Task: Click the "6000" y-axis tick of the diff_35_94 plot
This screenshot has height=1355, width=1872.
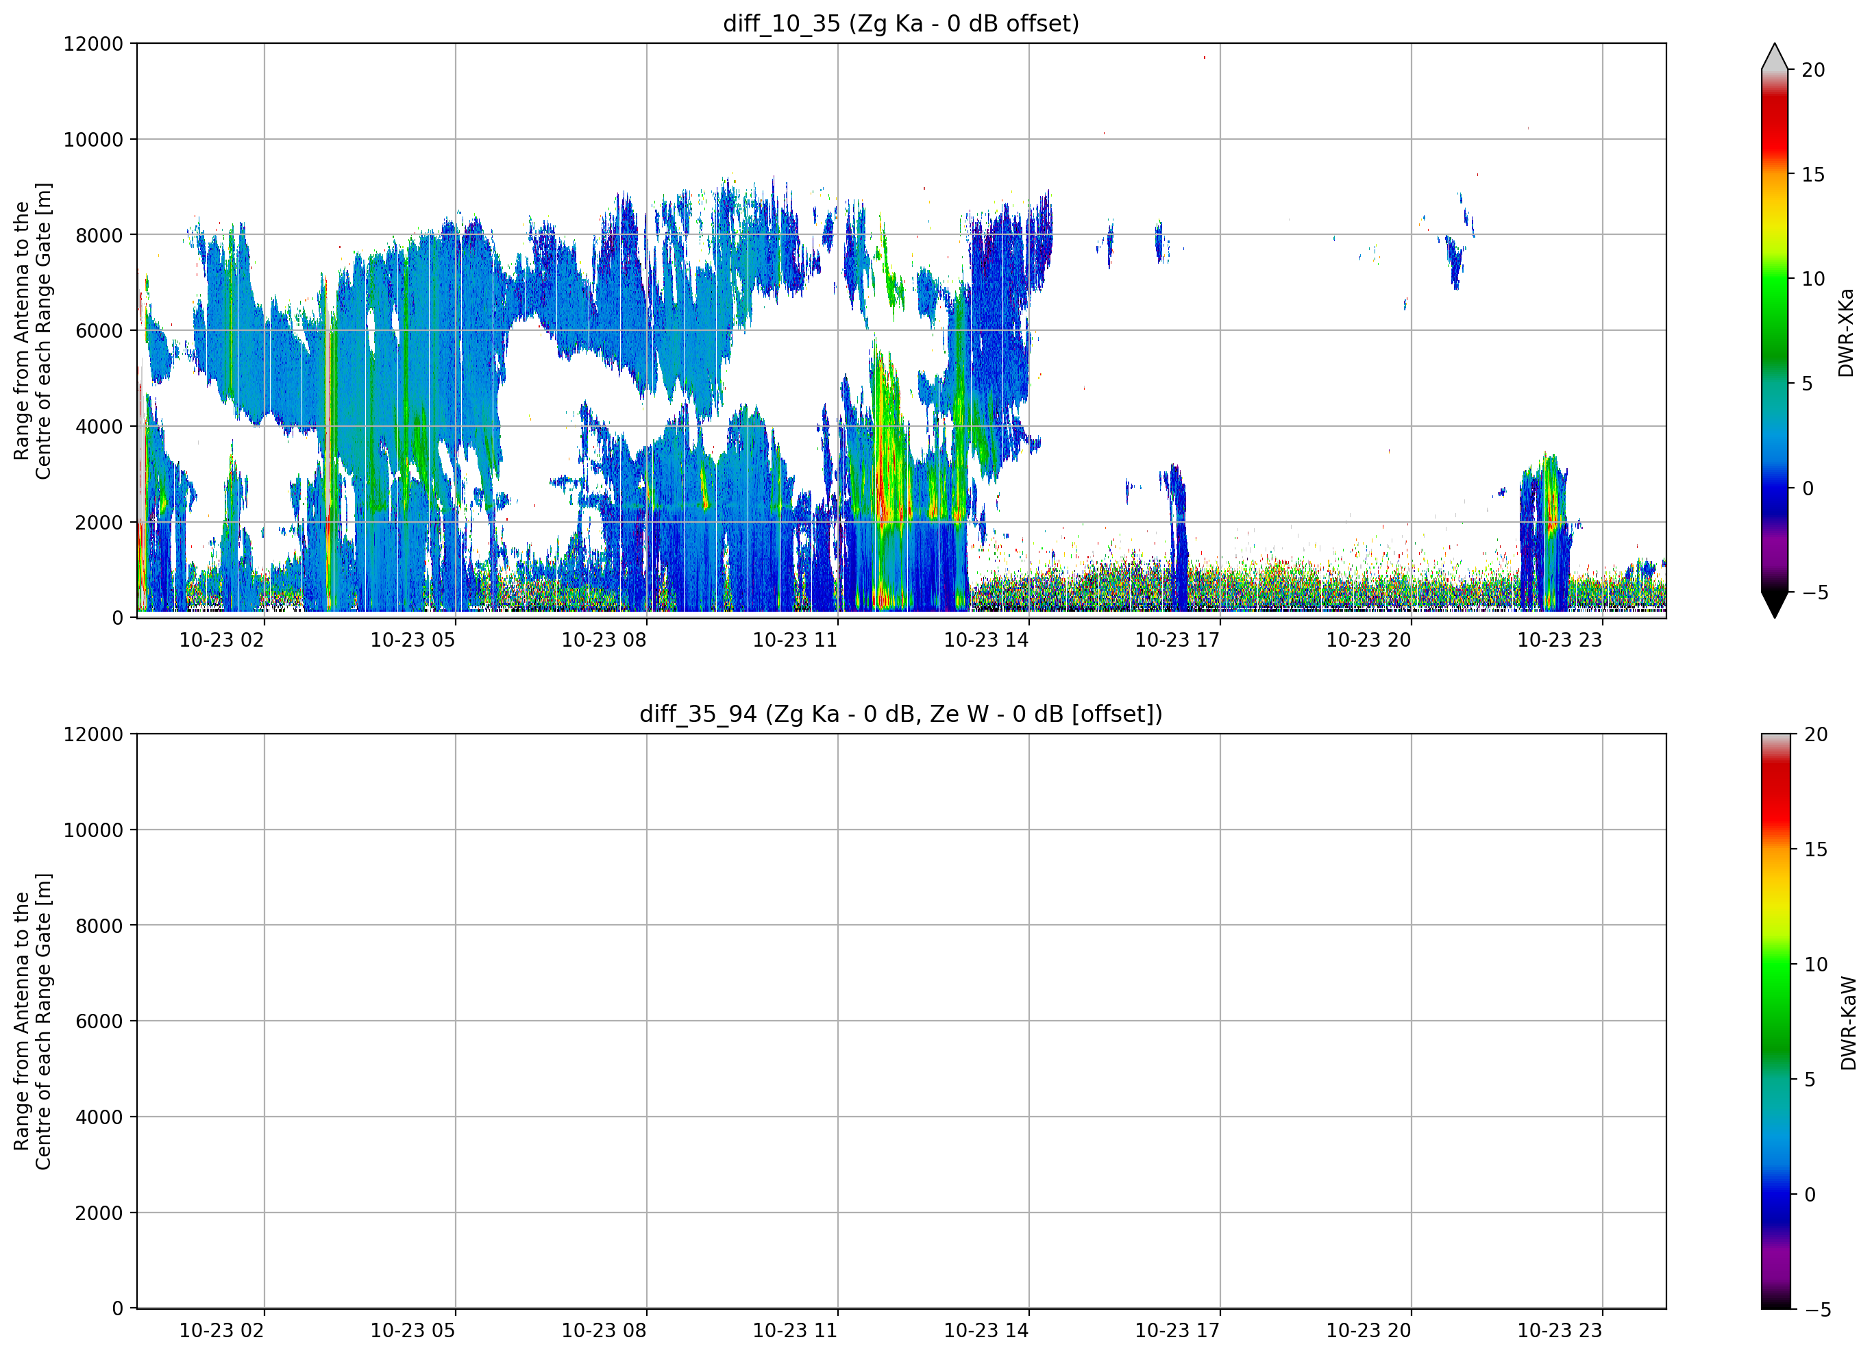Action: coord(99,1021)
